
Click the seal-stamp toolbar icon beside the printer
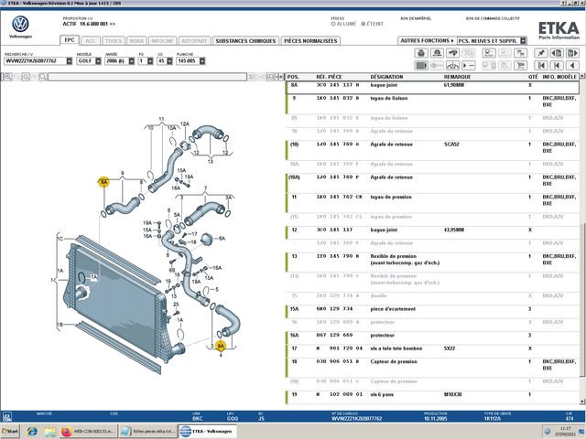click(x=437, y=53)
